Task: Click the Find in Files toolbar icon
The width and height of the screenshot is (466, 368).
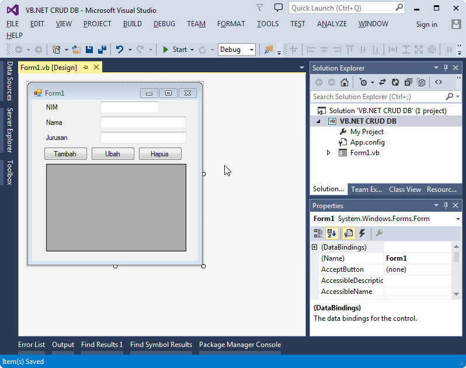Action: [x=269, y=50]
